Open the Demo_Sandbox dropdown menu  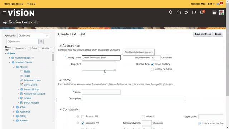[14, 4]
